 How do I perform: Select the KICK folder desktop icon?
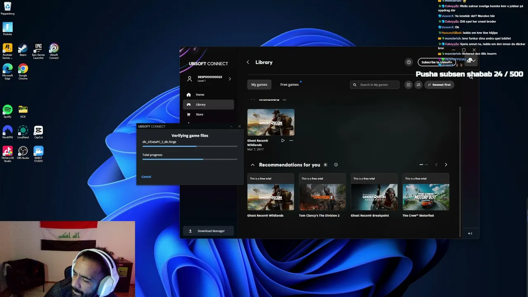point(23,111)
